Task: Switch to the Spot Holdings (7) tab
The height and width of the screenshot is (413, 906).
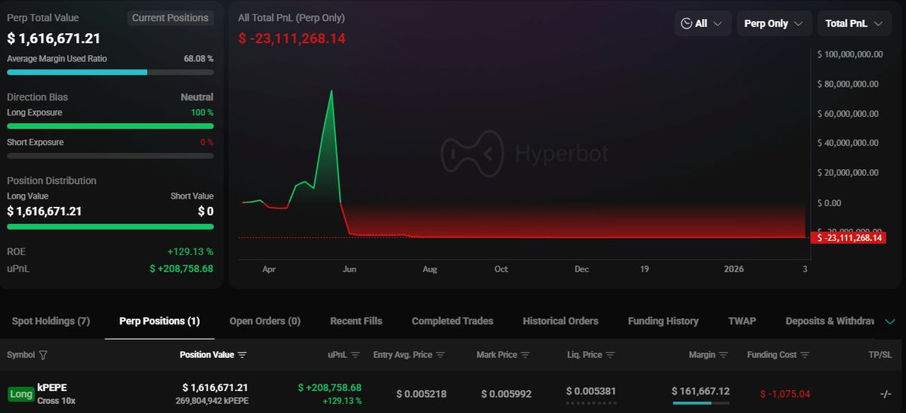Action: pyautogui.click(x=51, y=321)
